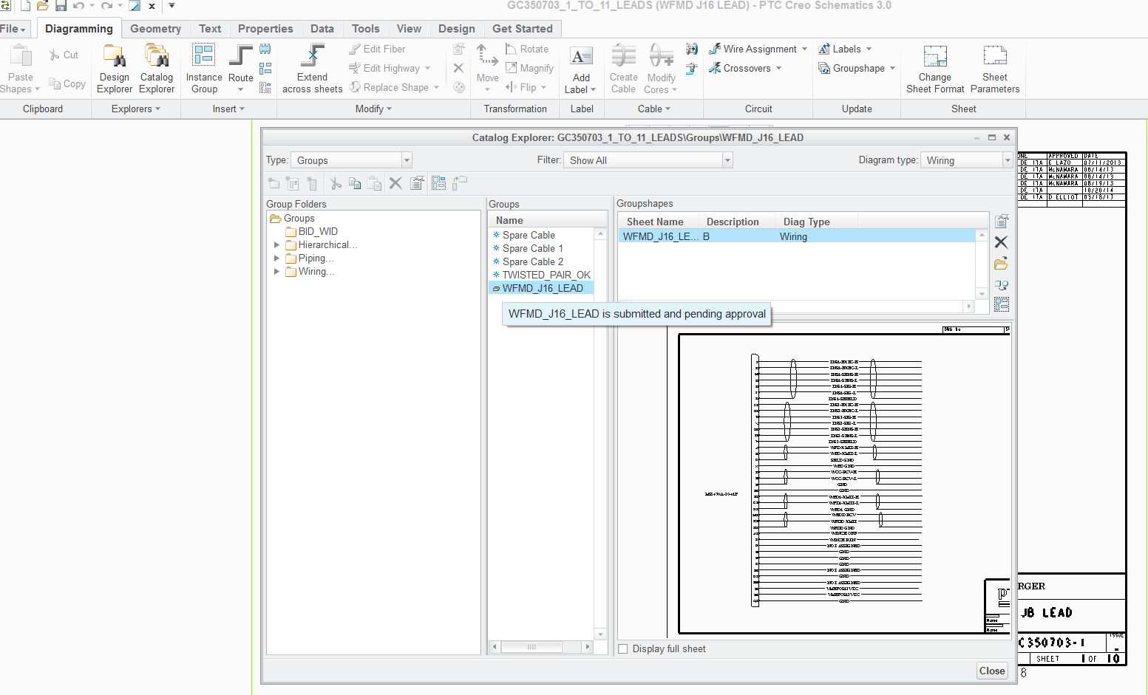Choose the Extend across sheets tool

coord(313,69)
